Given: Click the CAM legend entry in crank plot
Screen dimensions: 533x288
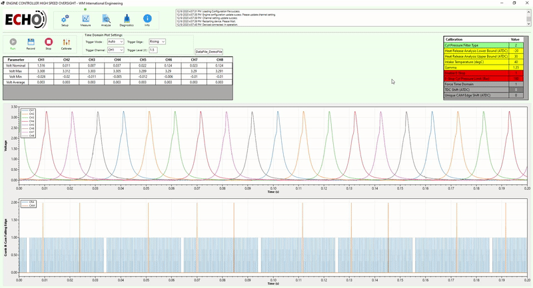Looking at the screenshot, I should pos(29,206).
